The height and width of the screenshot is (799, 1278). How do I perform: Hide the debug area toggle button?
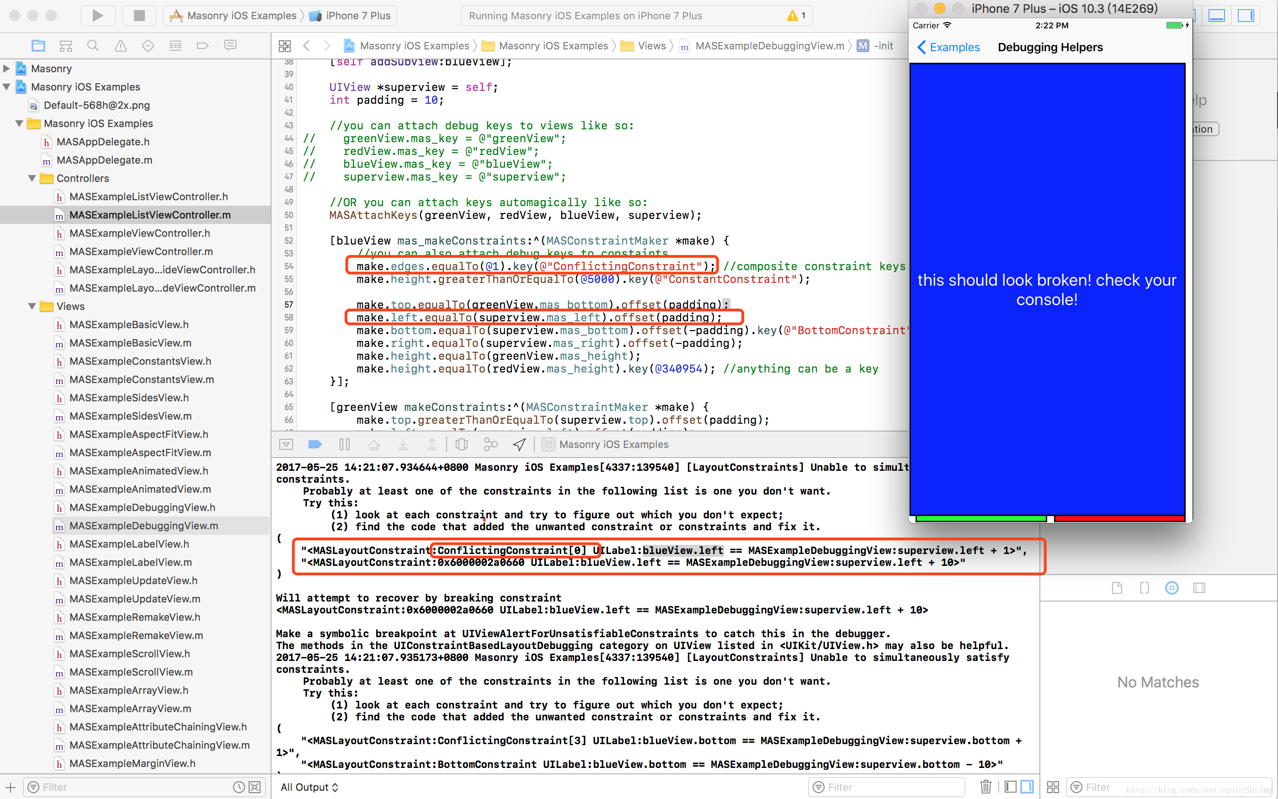click(286, 444)
